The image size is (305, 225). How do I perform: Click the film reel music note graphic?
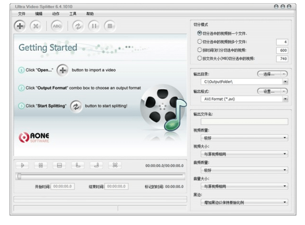[163, 107]
